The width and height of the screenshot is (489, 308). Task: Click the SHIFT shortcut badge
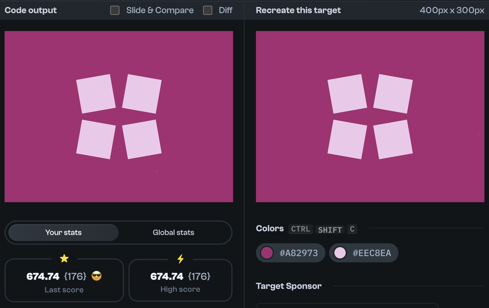coord(330,230)
